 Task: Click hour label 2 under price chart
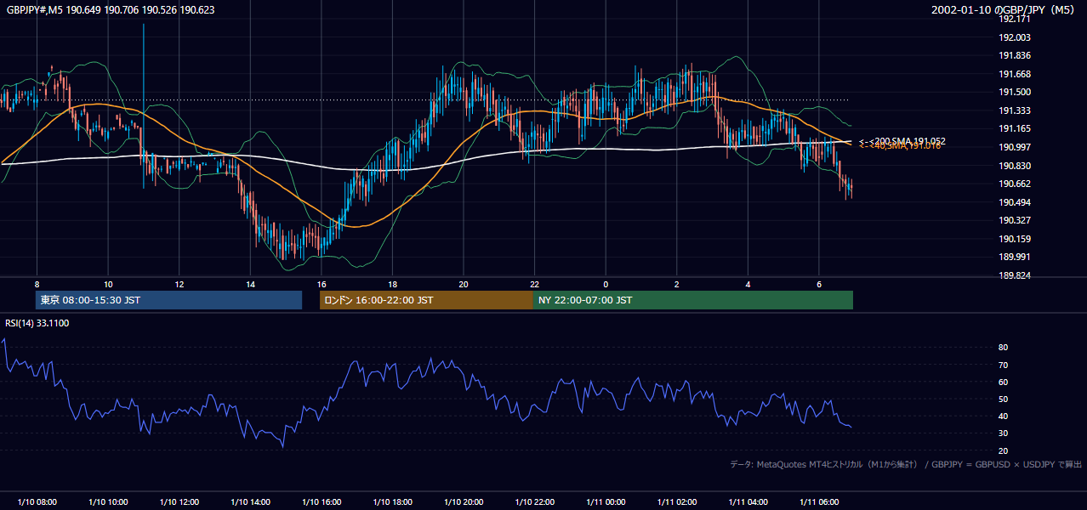[x=677, y=284]
